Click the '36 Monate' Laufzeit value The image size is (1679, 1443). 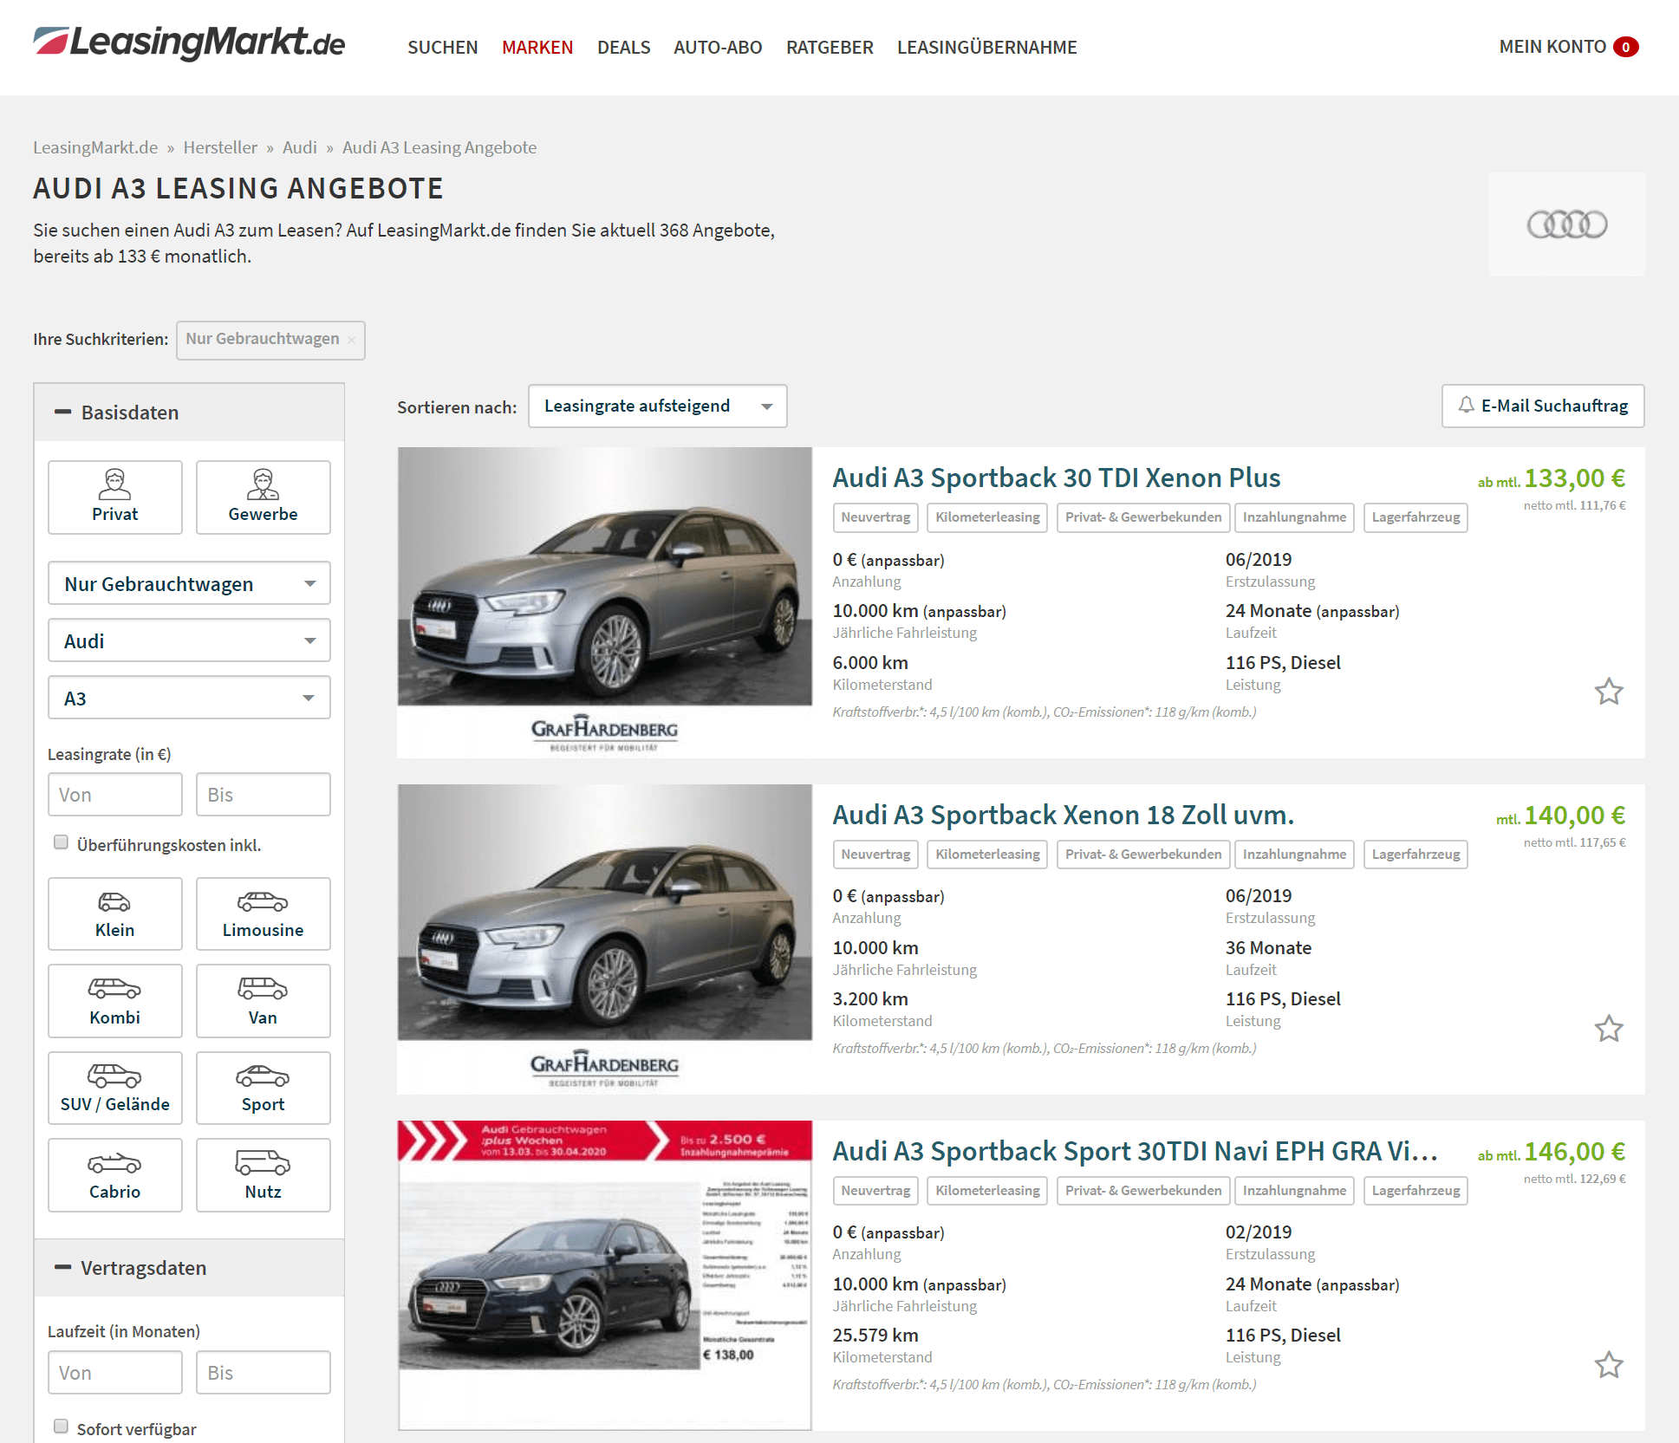[x=1268, y=948]
